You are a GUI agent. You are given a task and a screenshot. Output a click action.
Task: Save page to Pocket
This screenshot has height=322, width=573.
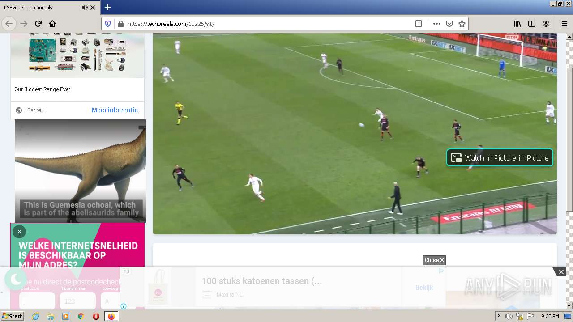coord(449,24)
